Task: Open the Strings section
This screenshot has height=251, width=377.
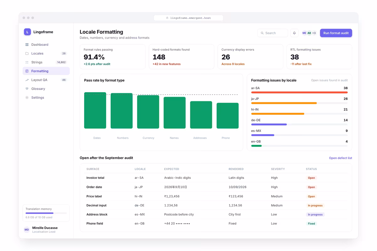Action: 46,62
